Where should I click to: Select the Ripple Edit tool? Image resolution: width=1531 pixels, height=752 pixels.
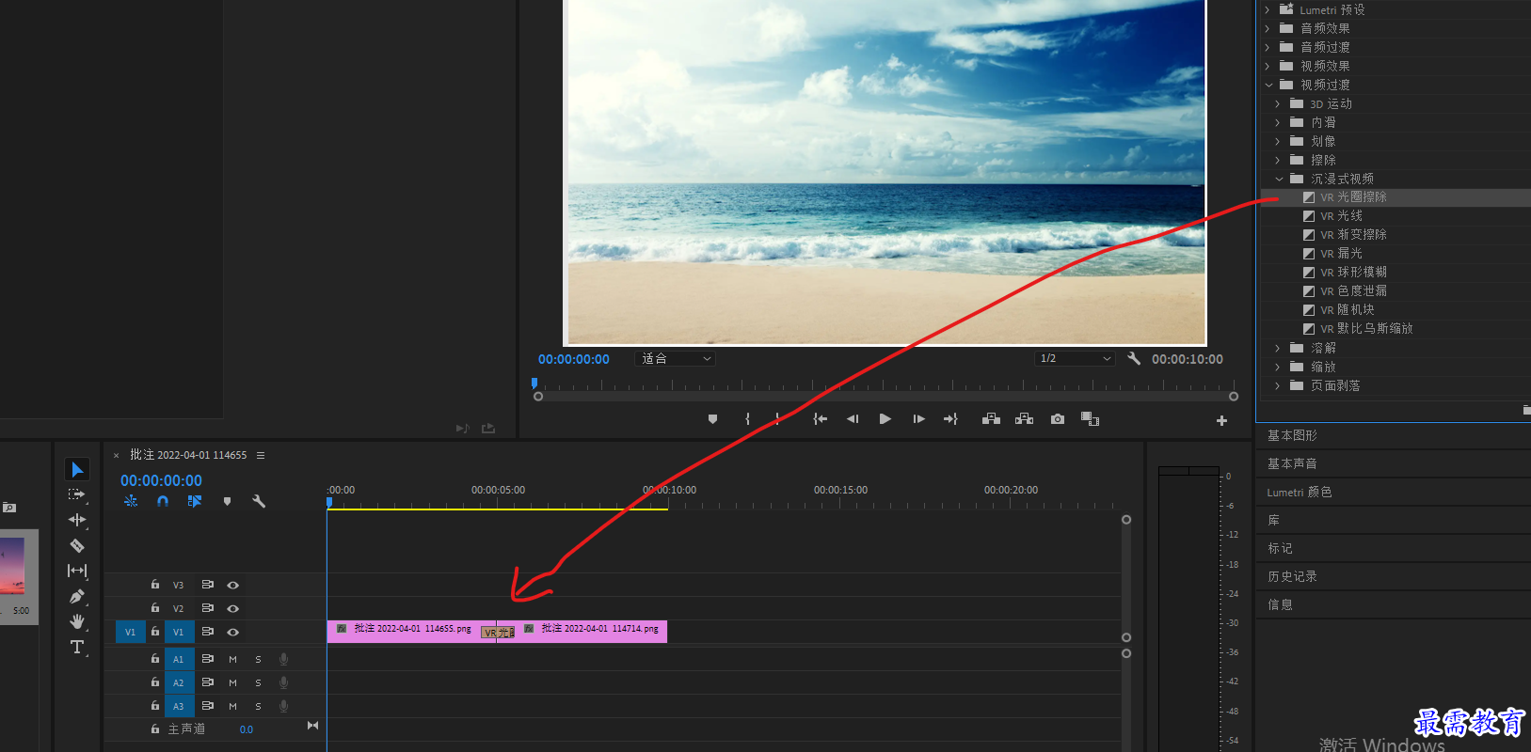(77, 519)
